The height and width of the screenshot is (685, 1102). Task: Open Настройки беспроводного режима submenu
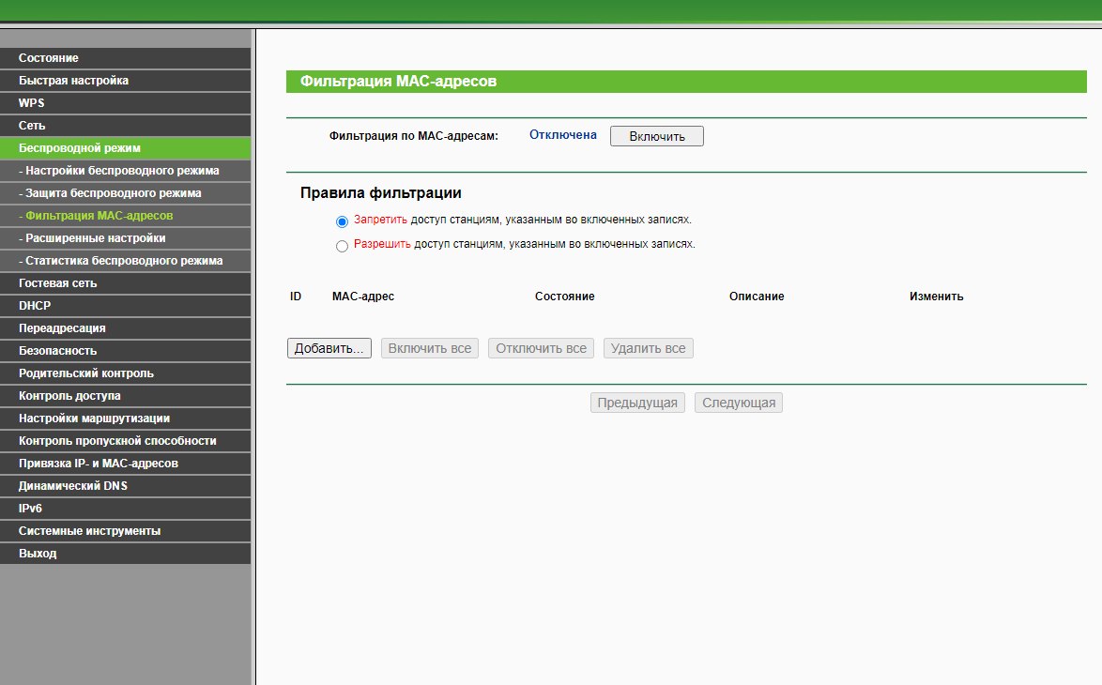[x=125, y=170]
